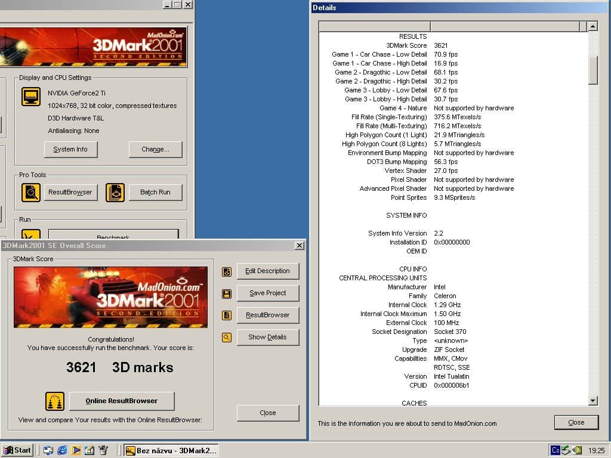Click the Batch Run documents icon in Pro Tools
This screenshot has width=611, height=458.
click(x=115, y=193)
